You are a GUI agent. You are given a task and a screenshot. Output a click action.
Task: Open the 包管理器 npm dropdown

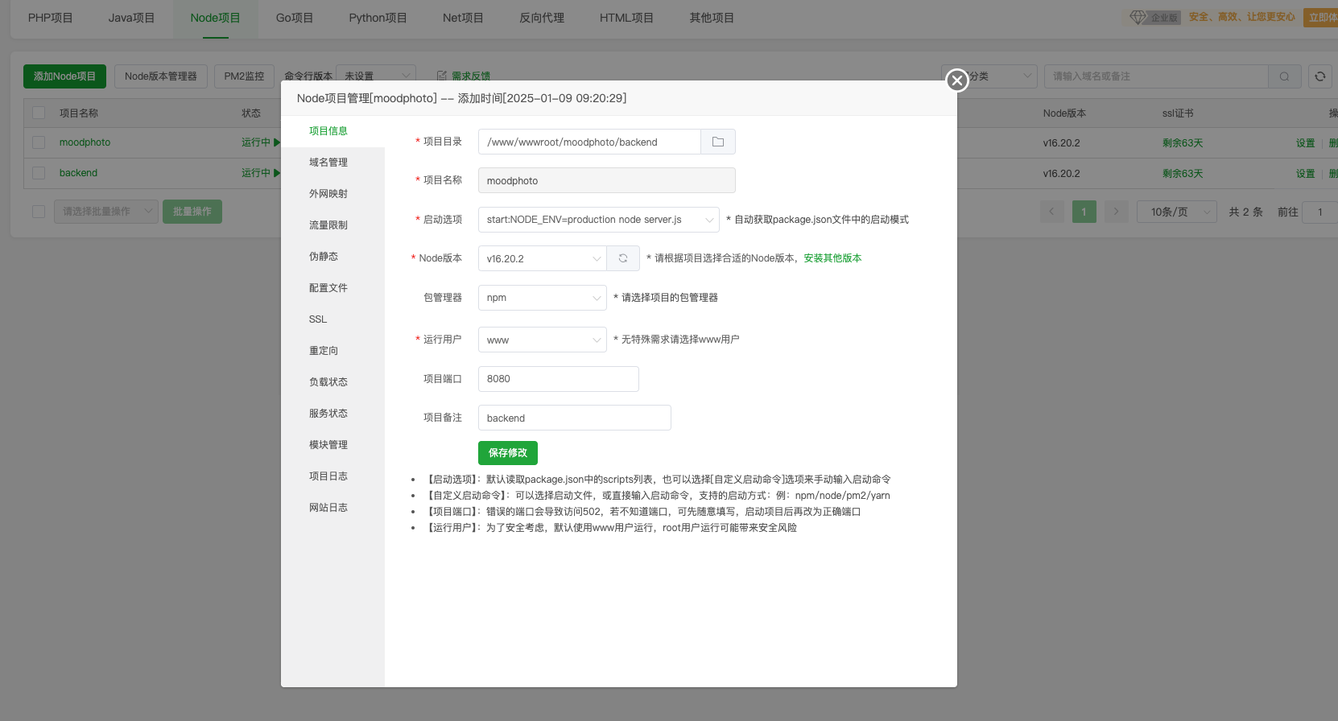pos(543,298)
